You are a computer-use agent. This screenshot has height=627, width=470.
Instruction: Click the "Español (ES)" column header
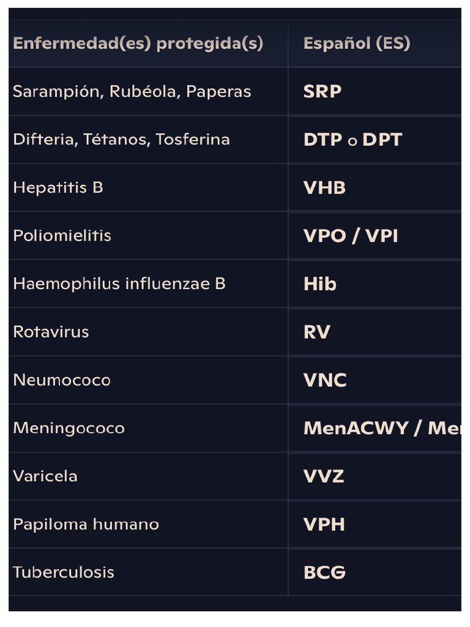(356, 43)
